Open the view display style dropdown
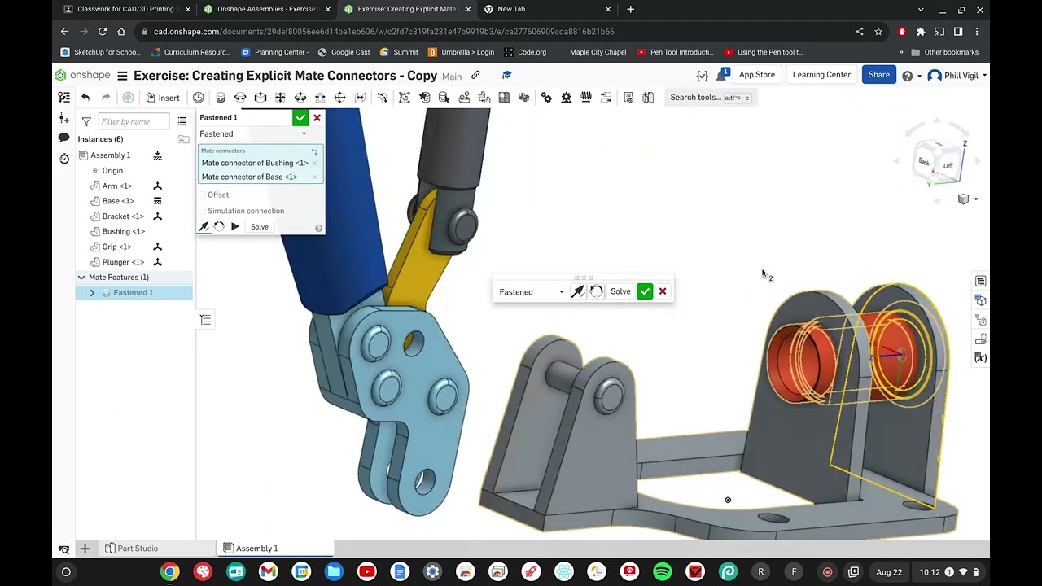Screen dimensions: 1042x586 [x=967, y=199]
